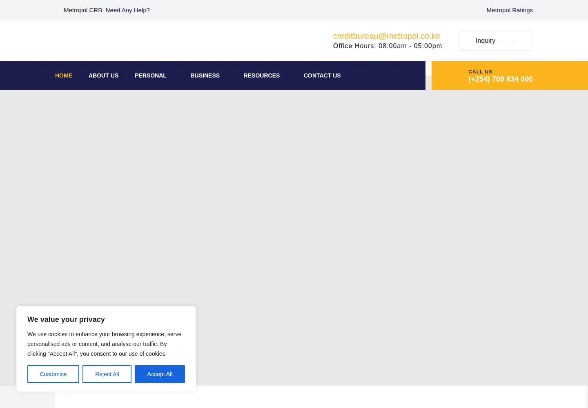
Task: Click Reject All cookies button
Action: tap(107, 374)
